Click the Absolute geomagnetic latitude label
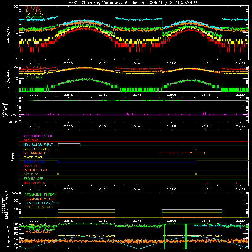This screenshot has height=252, width=252. pyautogui.click(x=218, y=225)
